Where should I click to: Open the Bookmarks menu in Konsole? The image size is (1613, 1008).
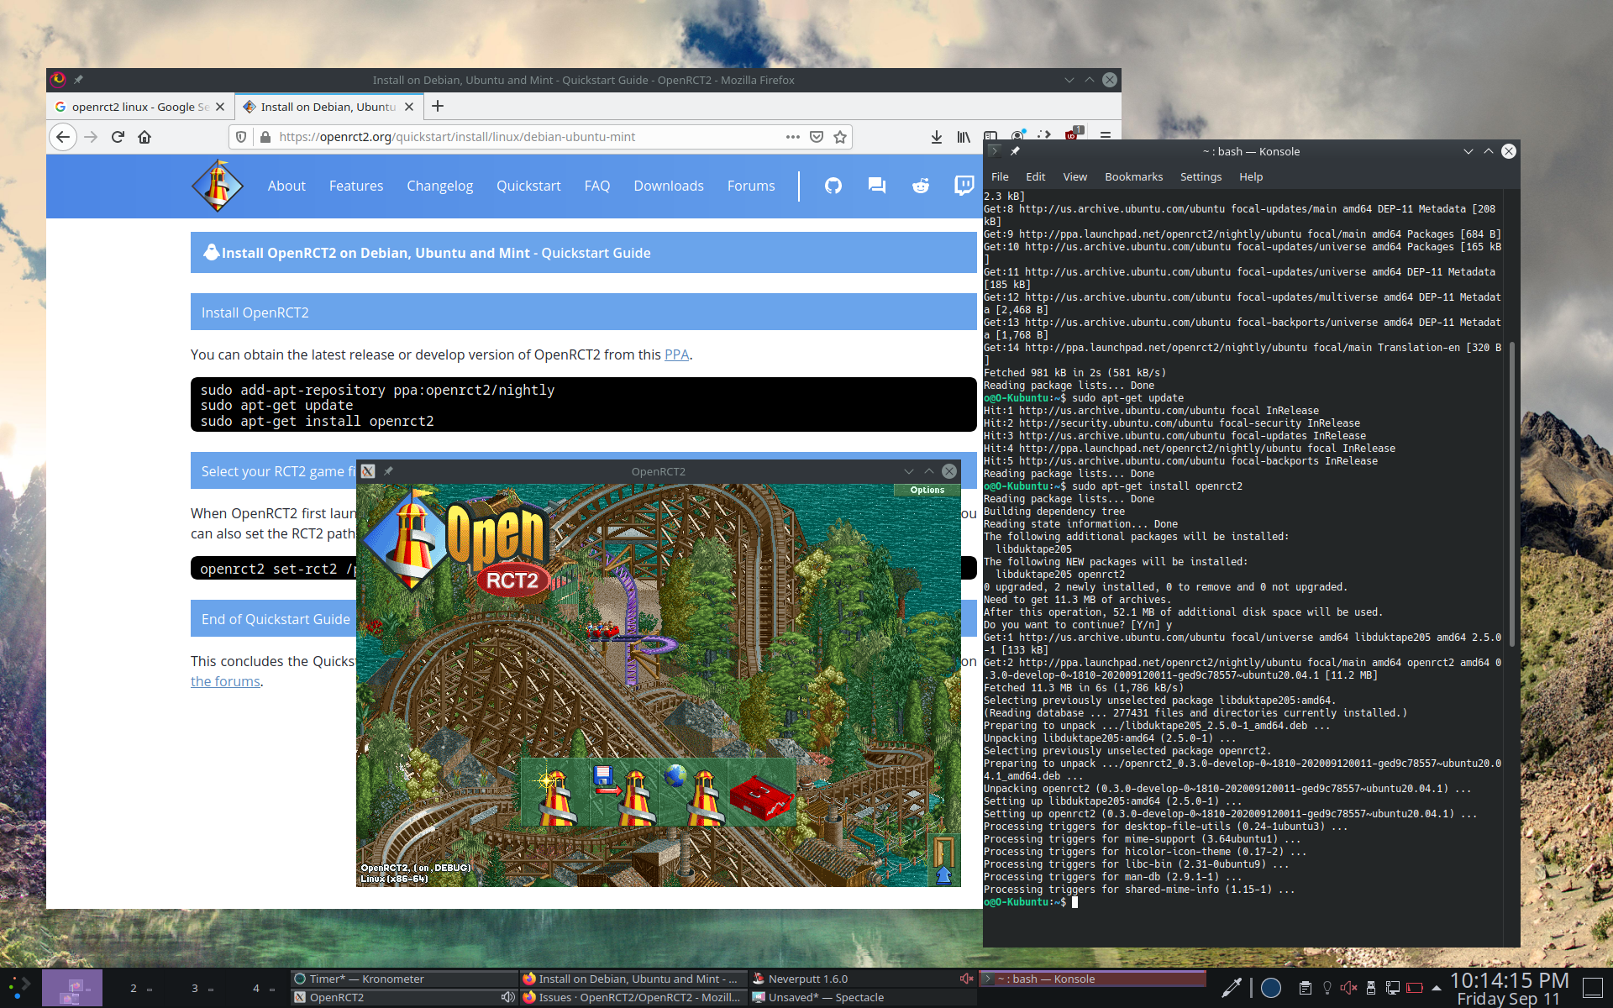(x=1133, y=176)
